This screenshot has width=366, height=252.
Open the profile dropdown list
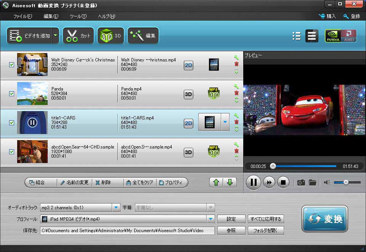pos(210,219)
